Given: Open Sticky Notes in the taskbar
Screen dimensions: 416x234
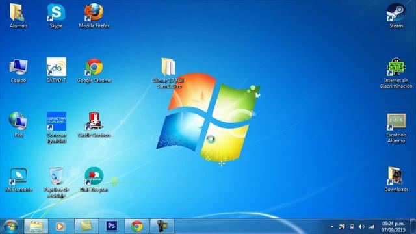Looking at the screenshot, I should tap(86, 227).
